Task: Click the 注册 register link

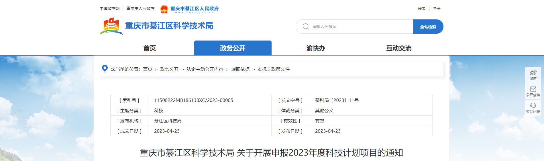Action: 436,9
